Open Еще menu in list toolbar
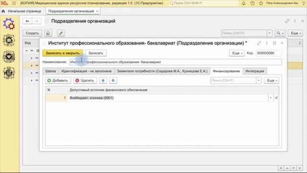 [x=295, y=33]
